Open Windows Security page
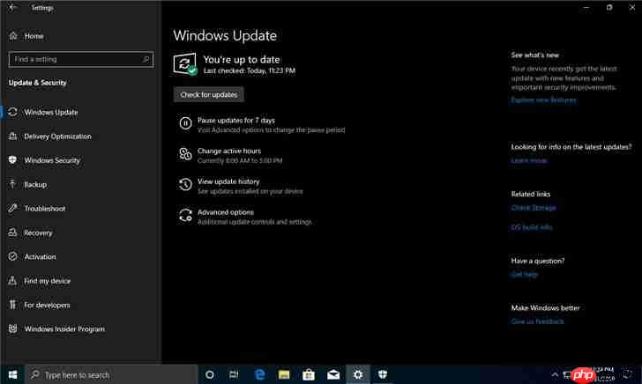Viewport: 642px width, 384px height. [52, 160]
